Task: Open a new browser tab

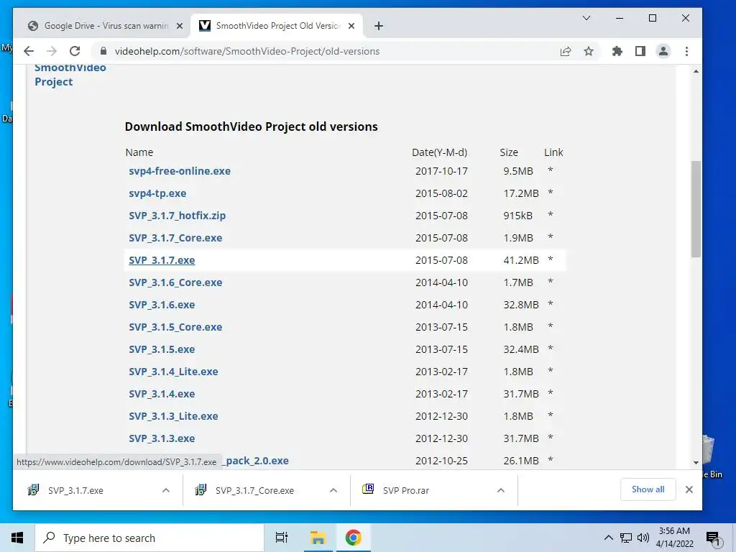Action: [x=379, y=26]
